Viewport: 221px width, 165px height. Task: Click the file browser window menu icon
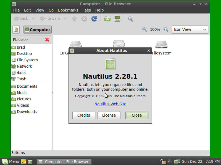coord(14,4)
